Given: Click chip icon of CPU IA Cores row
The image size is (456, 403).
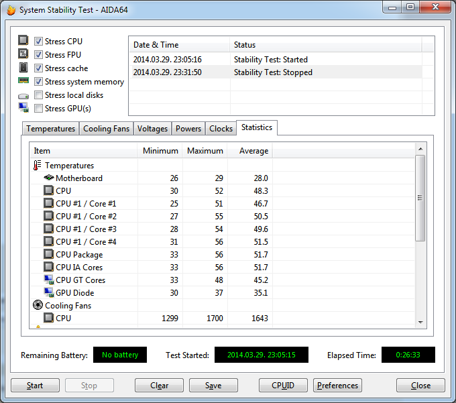Looking at the screenshot, I should pos(48,267).
